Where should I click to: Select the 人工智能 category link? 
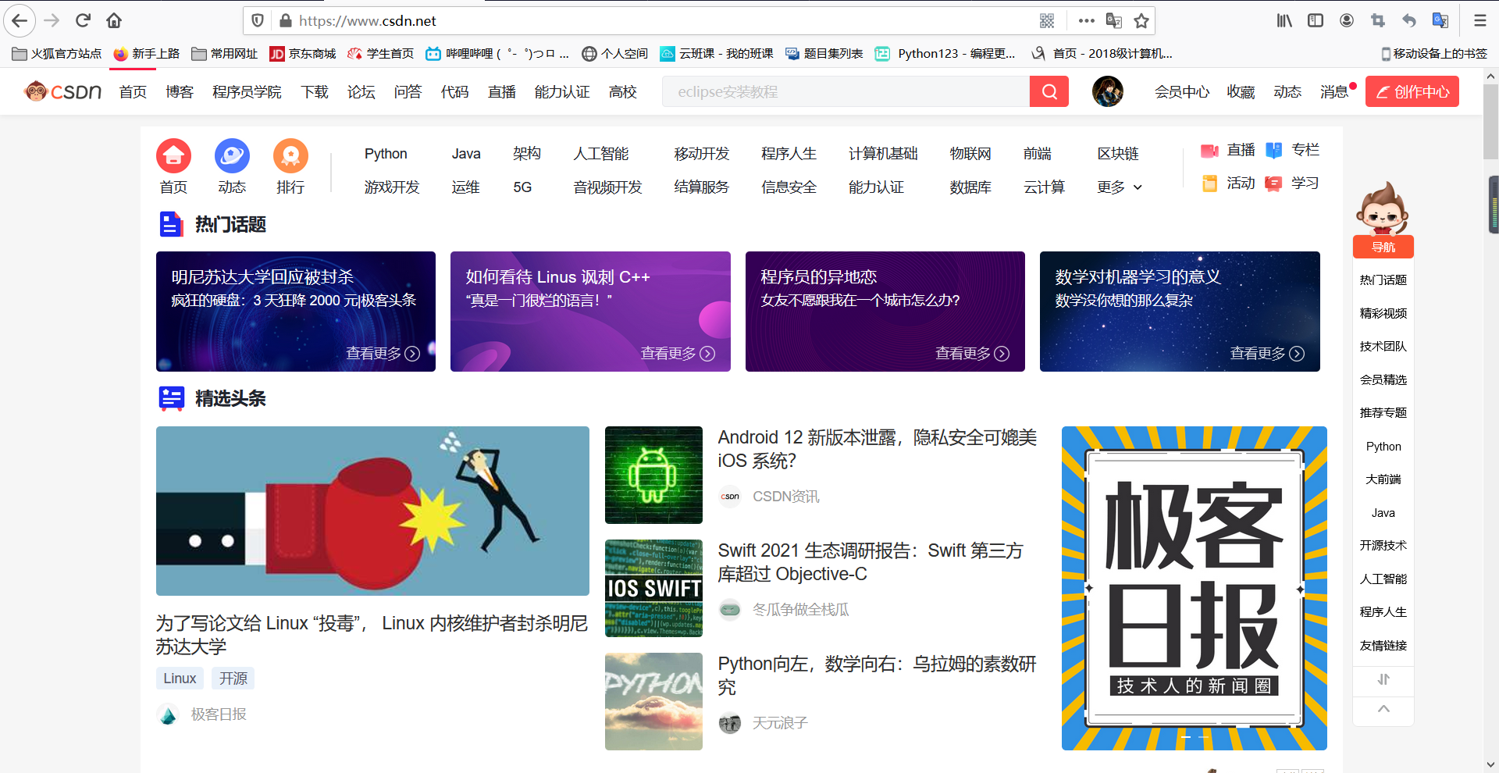601,154
